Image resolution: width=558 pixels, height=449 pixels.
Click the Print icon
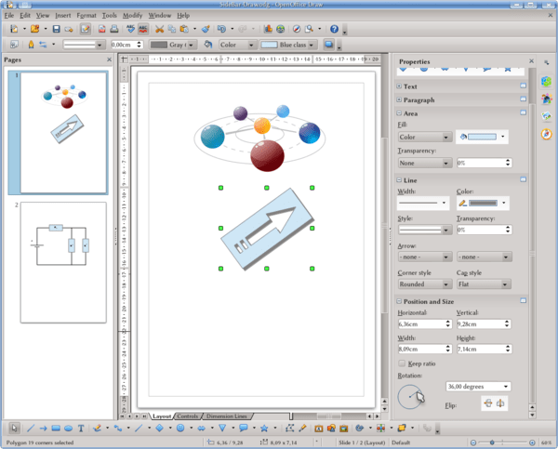point(113,29)
